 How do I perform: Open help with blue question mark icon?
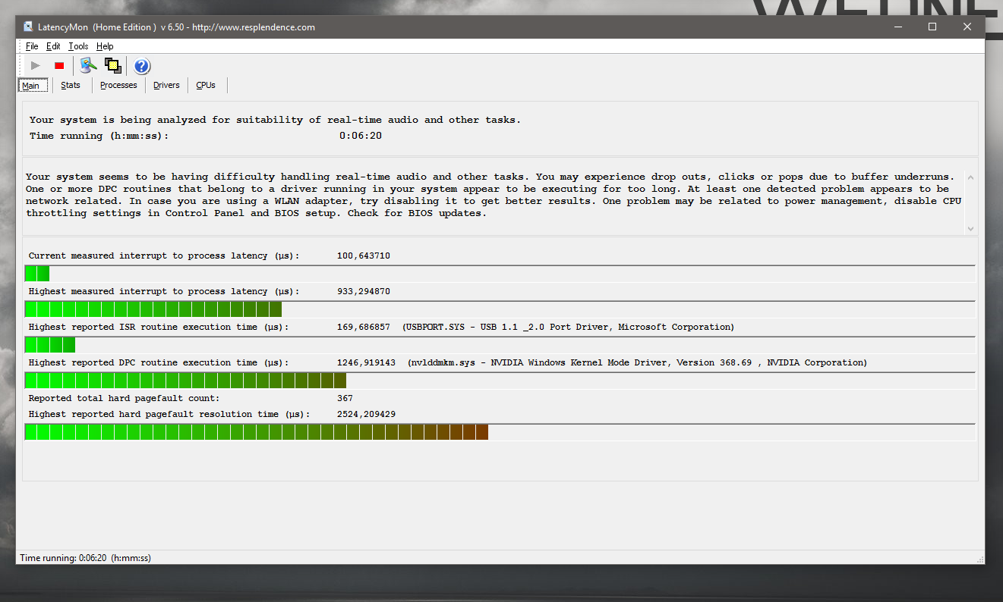(x=142, y=66)
